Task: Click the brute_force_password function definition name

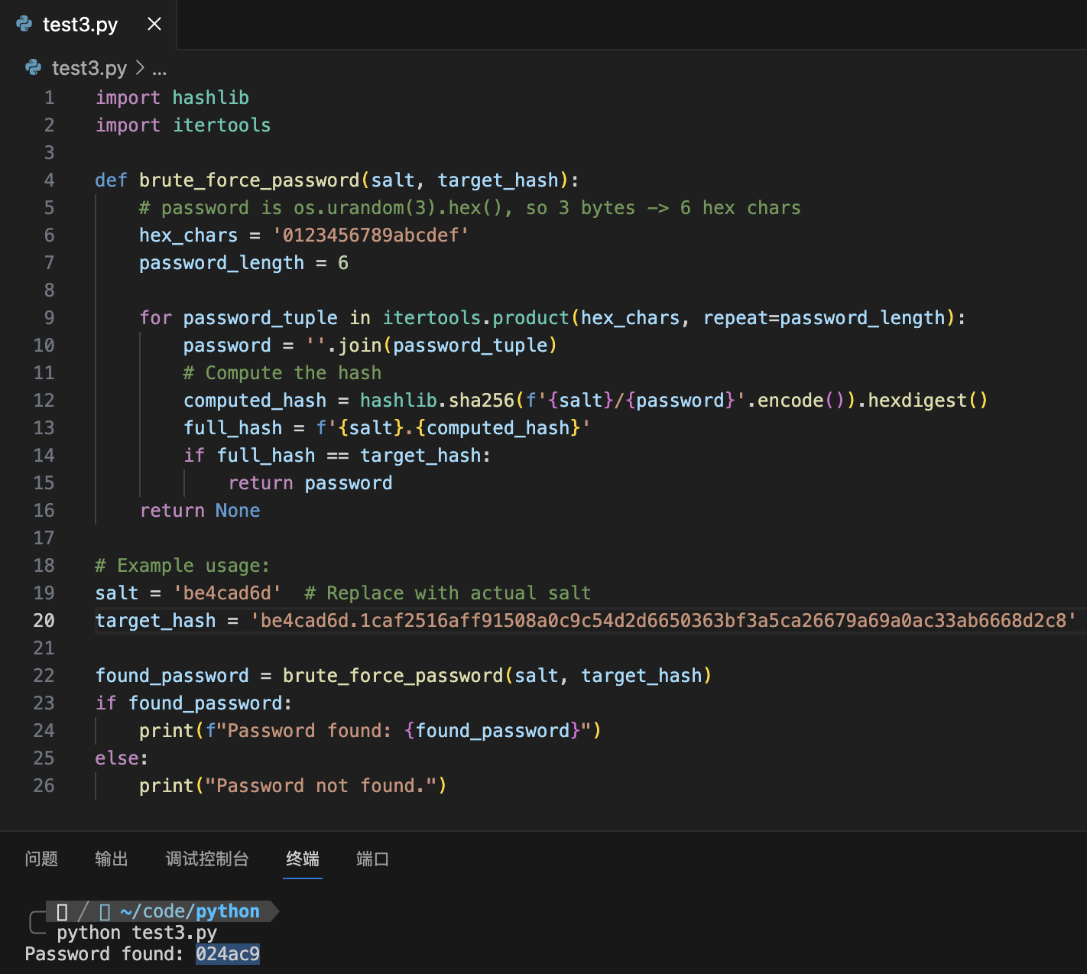Action: (x=249, y=180)
